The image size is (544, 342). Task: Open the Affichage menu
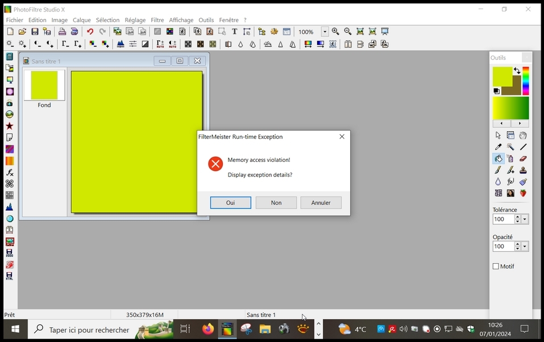tap(181, 20)
